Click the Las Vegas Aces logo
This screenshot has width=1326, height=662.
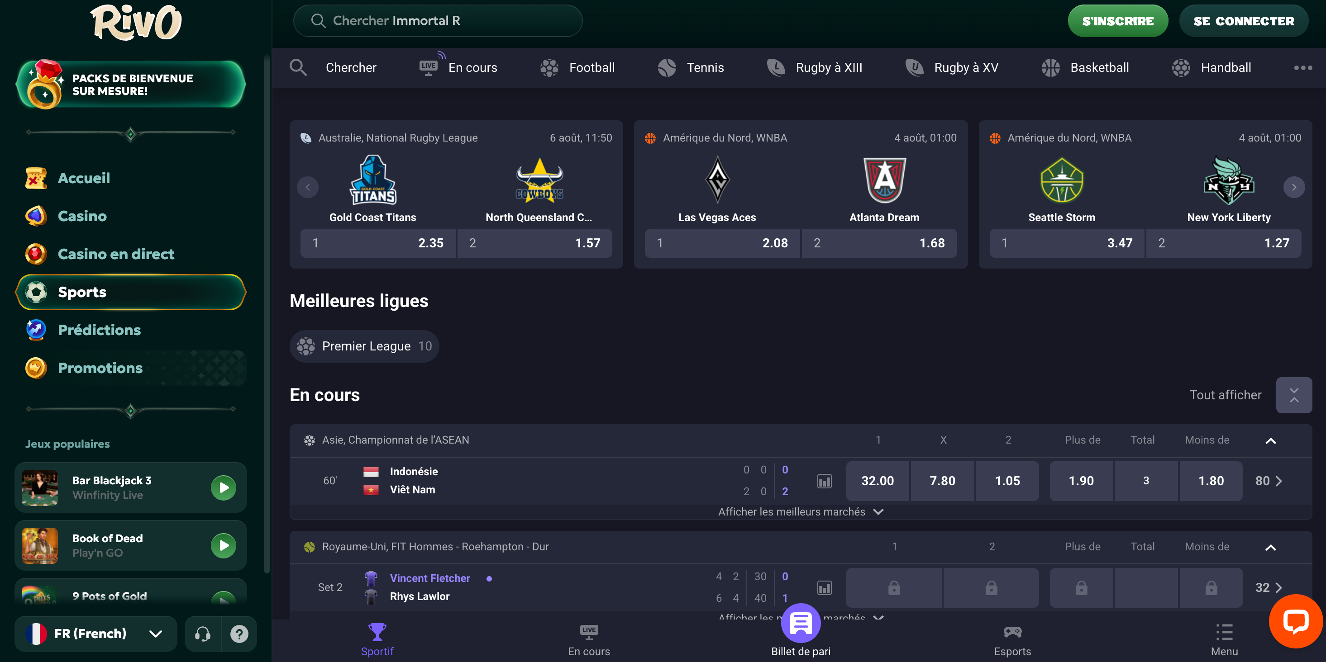(717, 180)
